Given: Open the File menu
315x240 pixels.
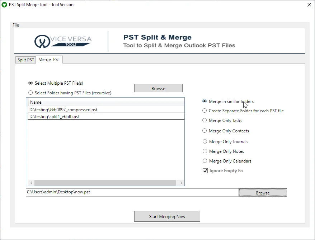Looking at the screenshot, I should click(16, 25).
